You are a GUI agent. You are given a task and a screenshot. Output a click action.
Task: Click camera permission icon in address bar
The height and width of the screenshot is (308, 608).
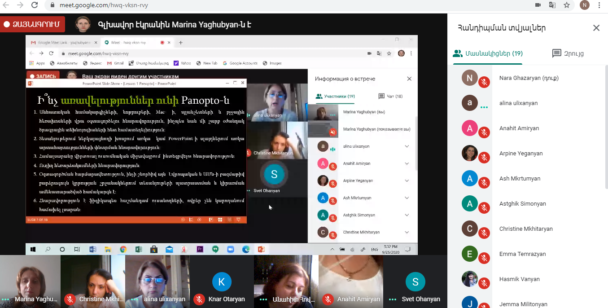538,5
